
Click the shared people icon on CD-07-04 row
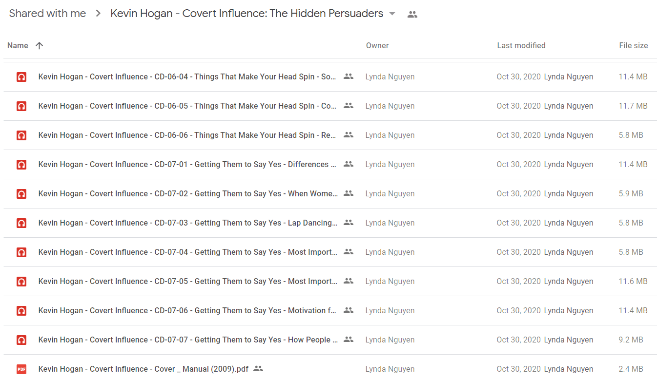click(348, 252)
